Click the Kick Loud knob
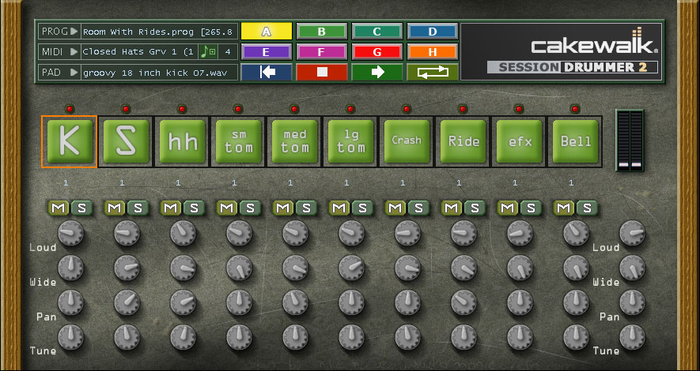Image resolution: width=700 pixels, height=371 pixels. point(70,233)
